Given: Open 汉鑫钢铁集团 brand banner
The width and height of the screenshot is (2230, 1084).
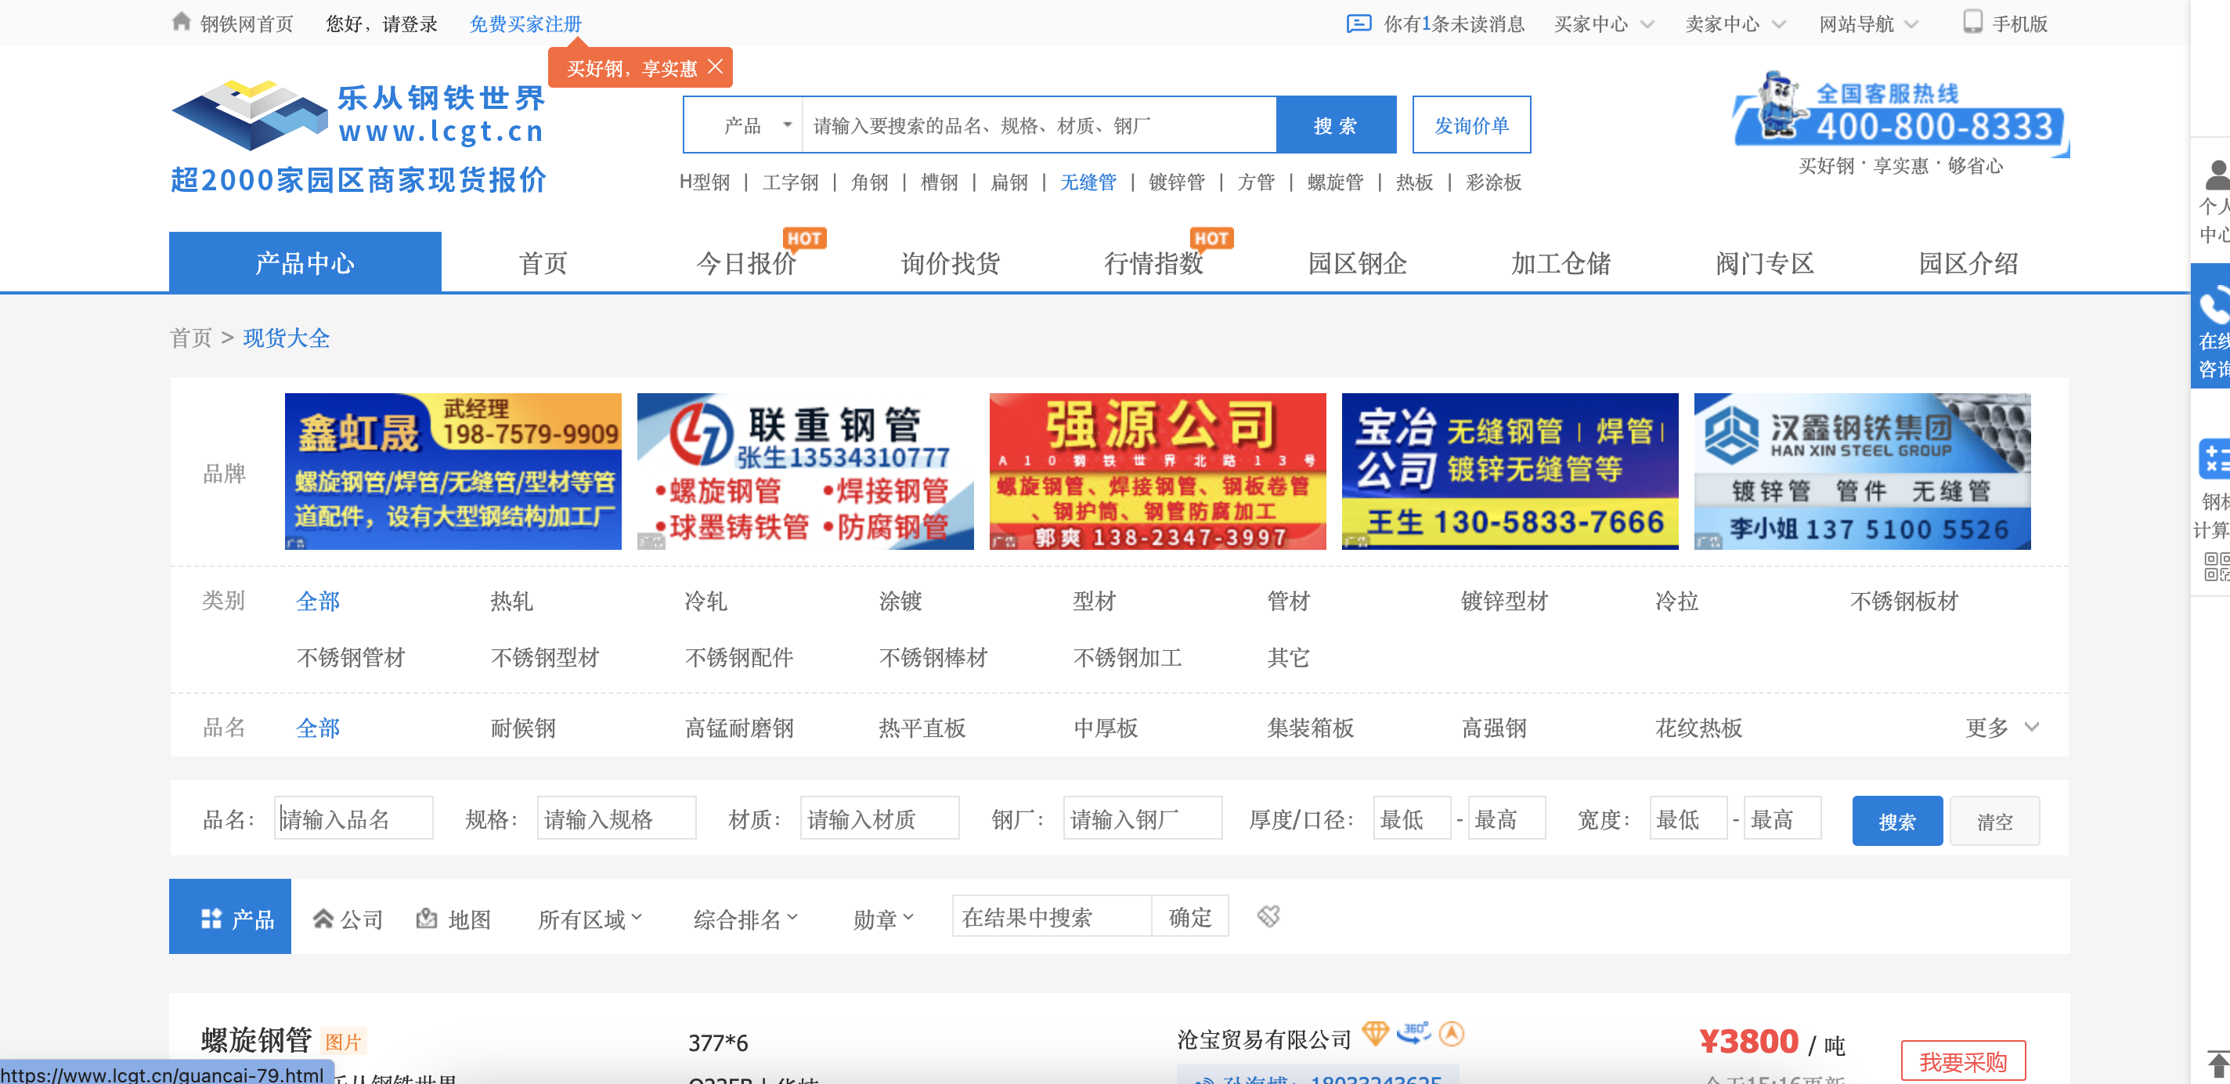Looking at the screenshot, I should point(1862,471).
